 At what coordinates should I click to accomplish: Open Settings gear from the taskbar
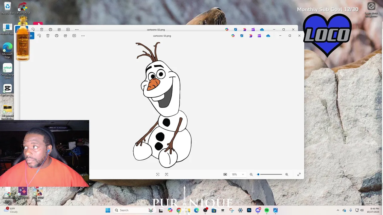[x=240, y=210]
